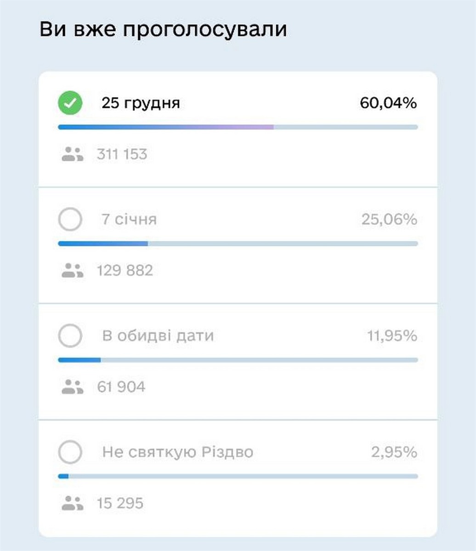The width and height of the screenshot is (476, 551).
Task: Click the progress bar for 25 грудня
Action: [238, 127]
